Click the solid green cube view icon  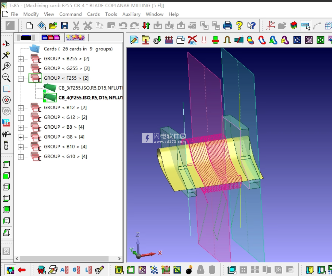tap(6, 176)
